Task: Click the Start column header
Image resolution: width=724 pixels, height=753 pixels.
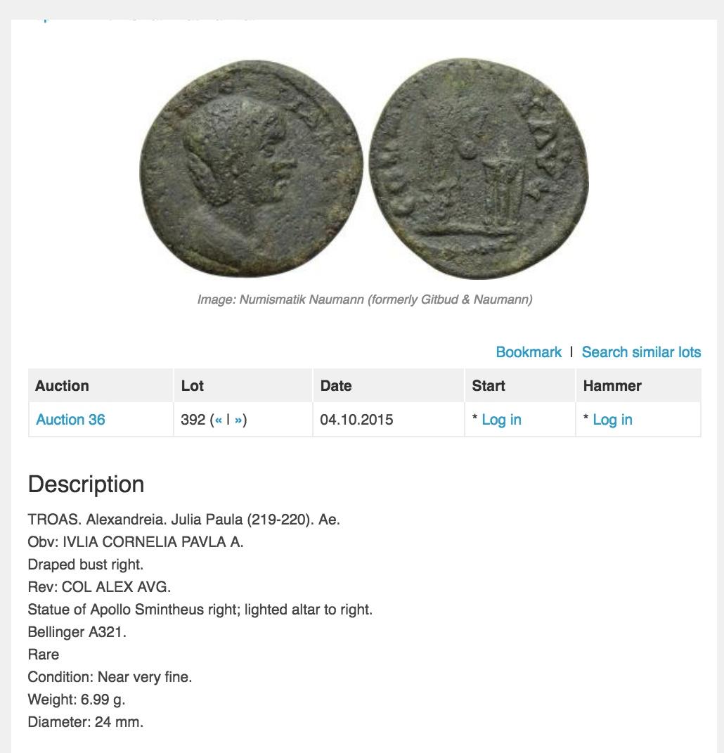Action: (x=489, y=386)
